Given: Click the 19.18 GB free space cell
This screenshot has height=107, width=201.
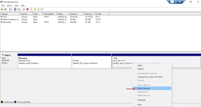Looking at the screenshot, I should (x=89, y=17).
